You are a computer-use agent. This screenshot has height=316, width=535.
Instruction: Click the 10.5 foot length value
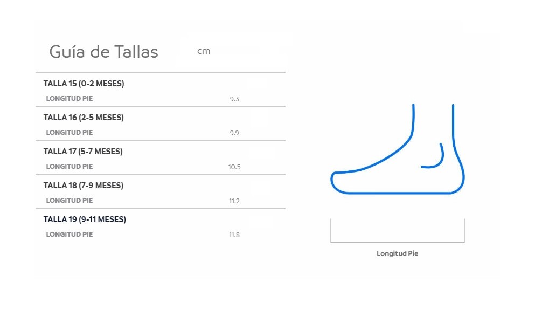pyautogui.click(x=234, y=167)
